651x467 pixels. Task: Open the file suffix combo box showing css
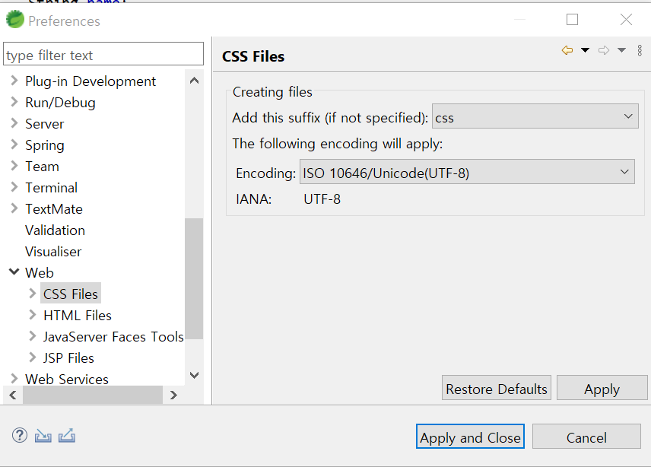535,116
